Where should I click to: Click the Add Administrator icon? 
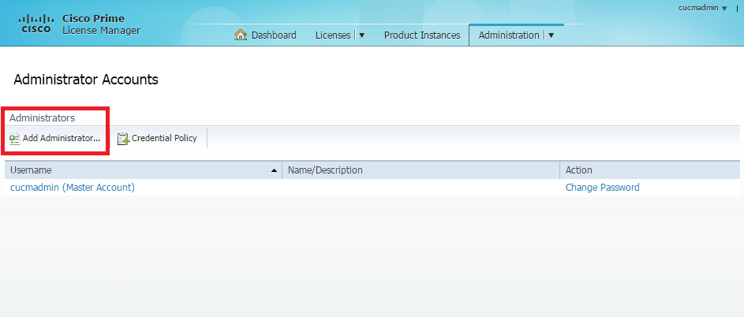coord(15,139)
